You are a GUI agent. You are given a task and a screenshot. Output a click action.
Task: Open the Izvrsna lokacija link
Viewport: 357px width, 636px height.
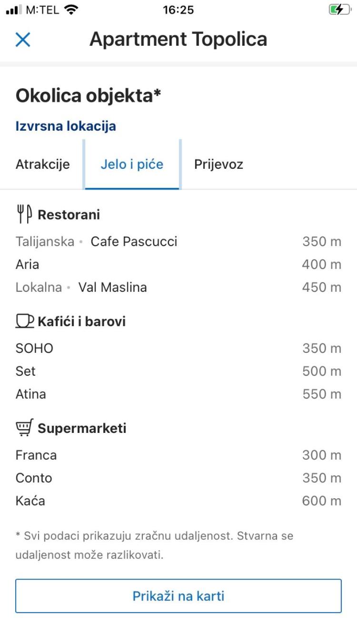click(x=66, y=126)
